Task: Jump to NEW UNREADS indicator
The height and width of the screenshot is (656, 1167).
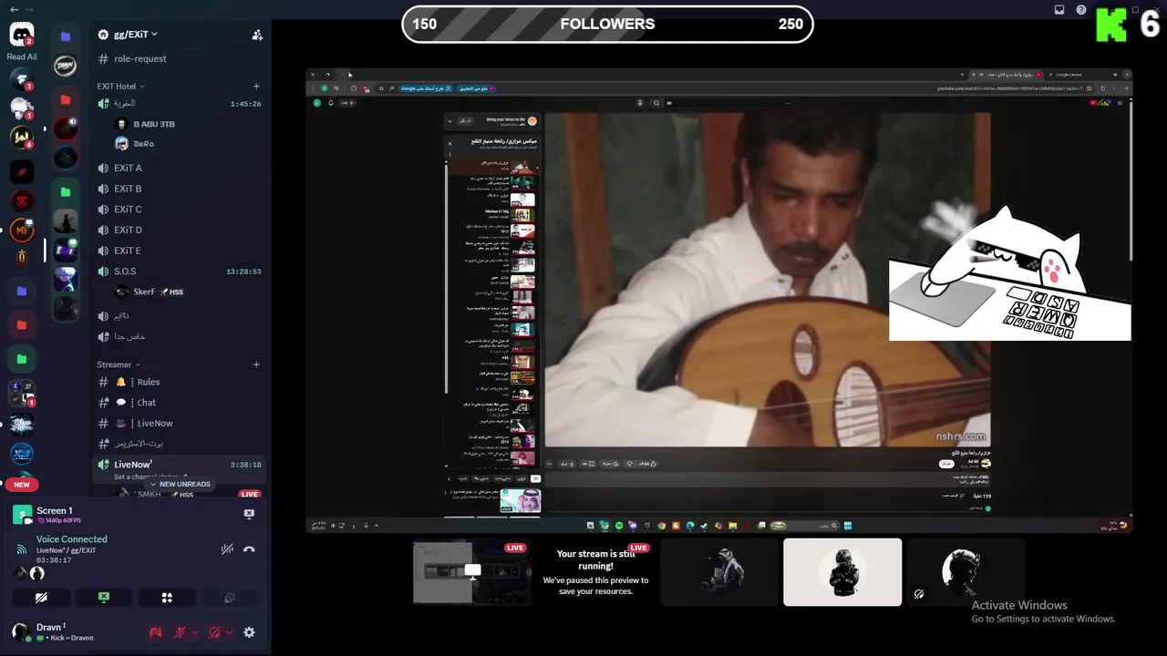Action: 181,484
